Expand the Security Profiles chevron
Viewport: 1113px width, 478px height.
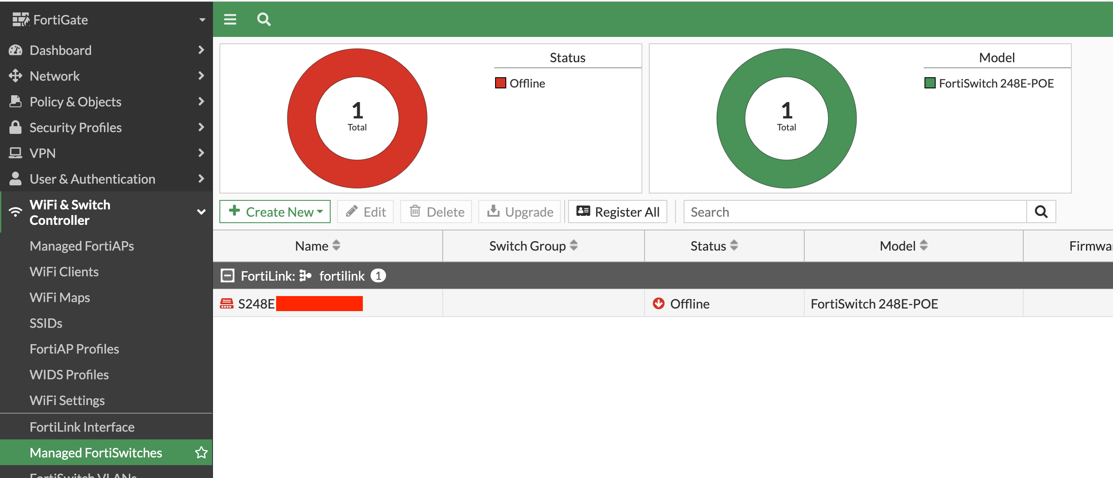click(x=201, y=127)
